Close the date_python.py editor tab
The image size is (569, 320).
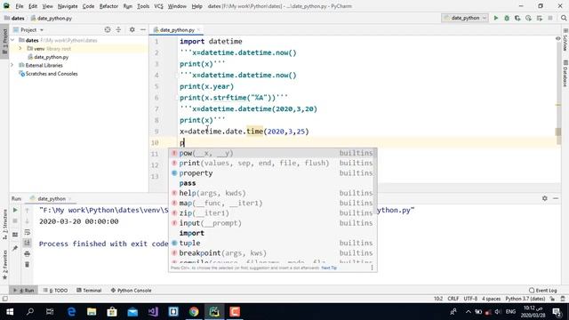point(199,29)
